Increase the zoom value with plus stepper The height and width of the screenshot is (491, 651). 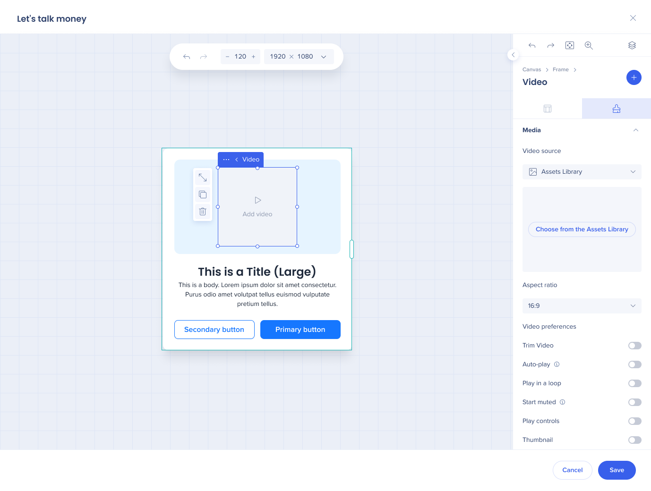(254, 57)
